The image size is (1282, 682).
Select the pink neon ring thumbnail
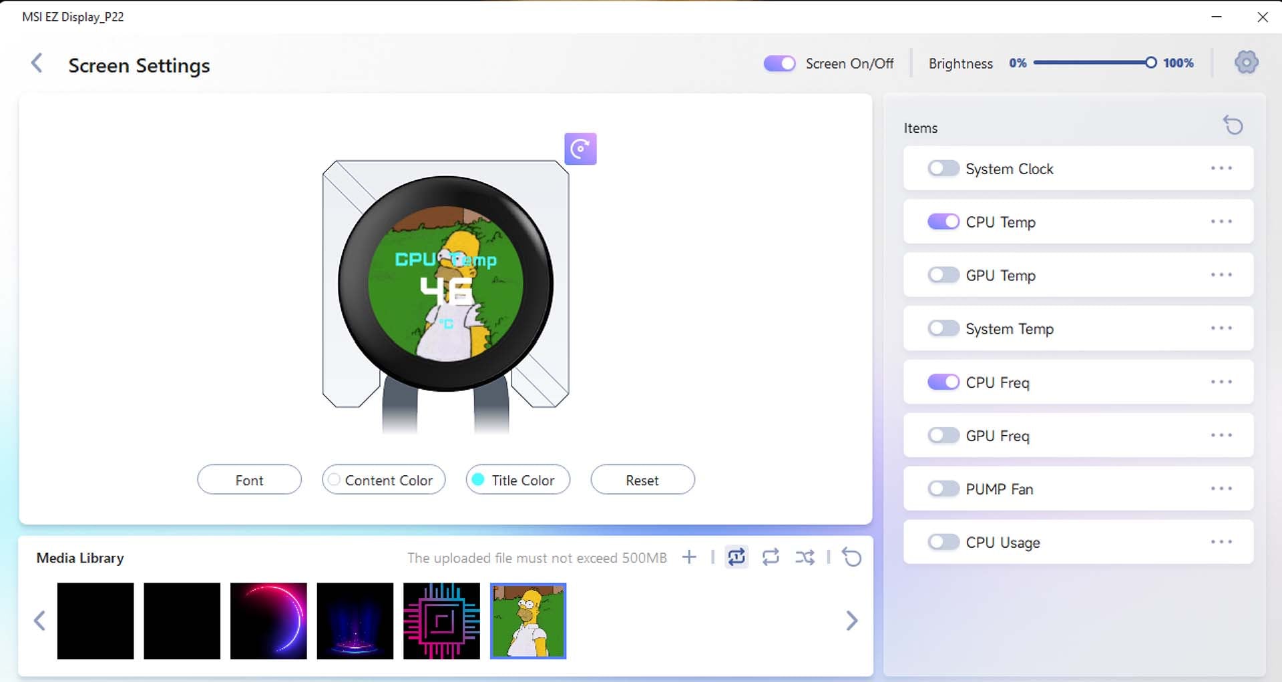[268, 621]
